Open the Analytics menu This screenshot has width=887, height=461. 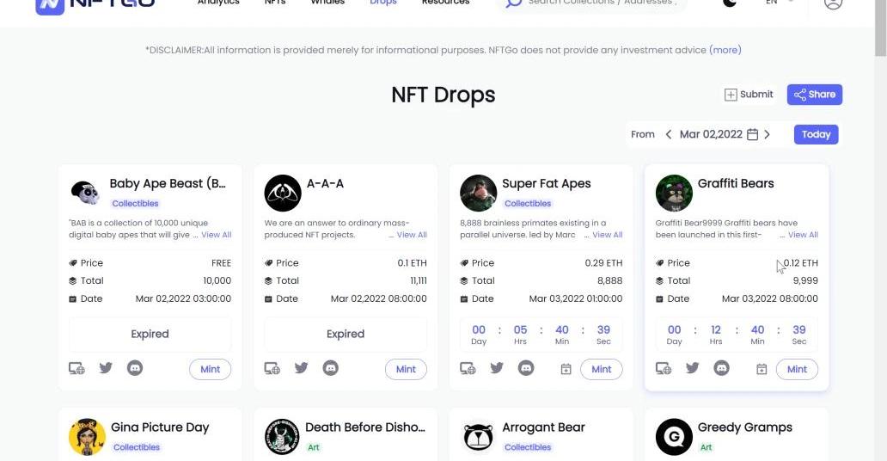[218, 3]
